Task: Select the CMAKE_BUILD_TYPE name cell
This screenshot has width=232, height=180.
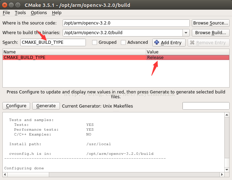Action: (x=74, y=58)
